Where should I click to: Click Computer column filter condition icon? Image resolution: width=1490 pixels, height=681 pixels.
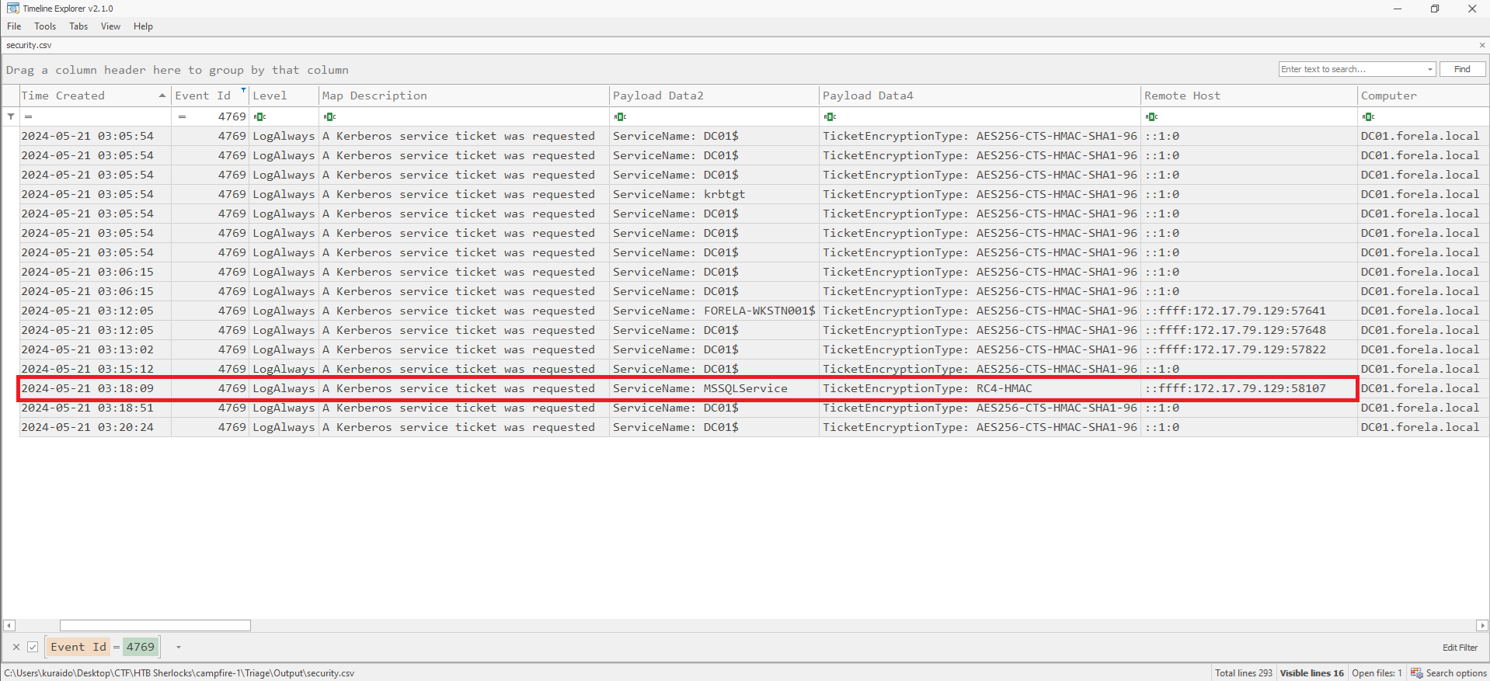click(x=1368, y=117)
